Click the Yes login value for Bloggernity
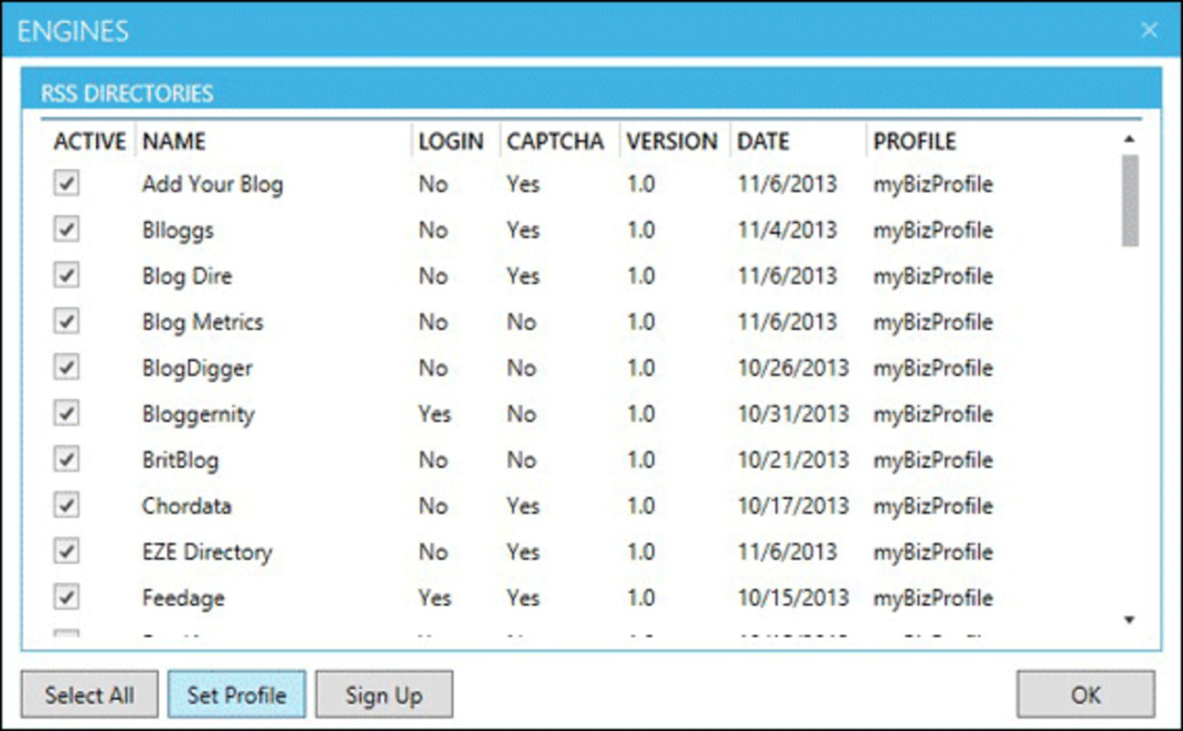 [x=434, y=414]
